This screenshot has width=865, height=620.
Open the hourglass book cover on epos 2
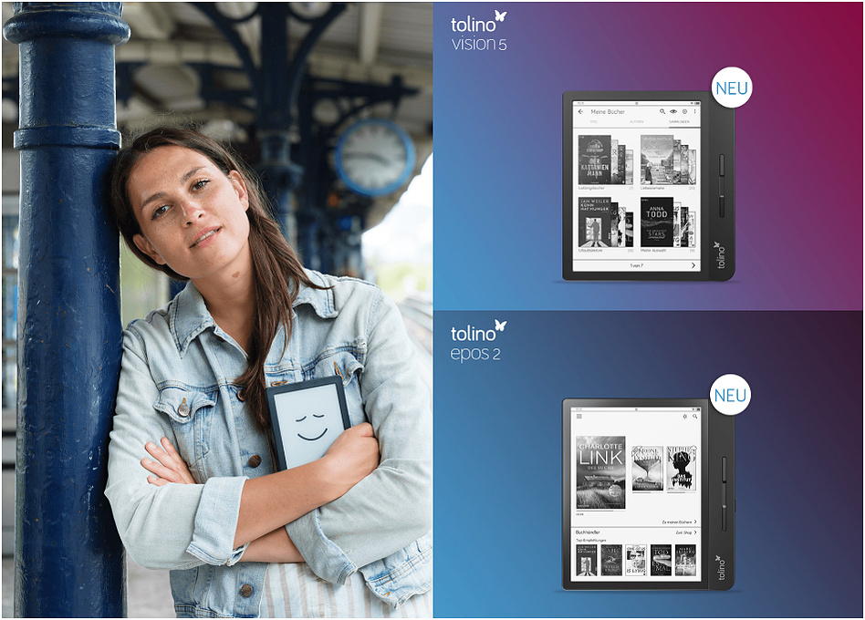(648, 468)
